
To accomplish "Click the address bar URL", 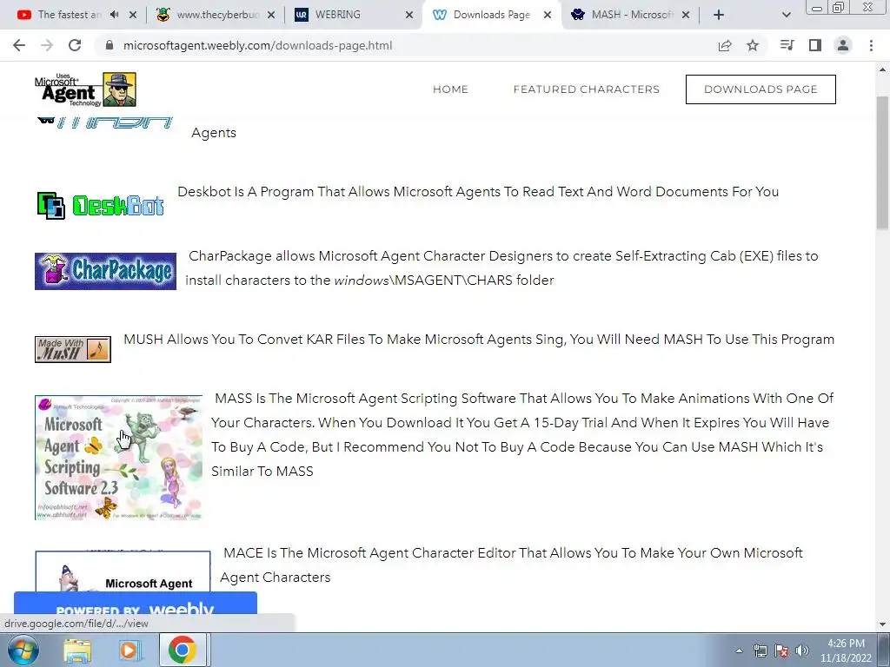I will pos(257,45).
